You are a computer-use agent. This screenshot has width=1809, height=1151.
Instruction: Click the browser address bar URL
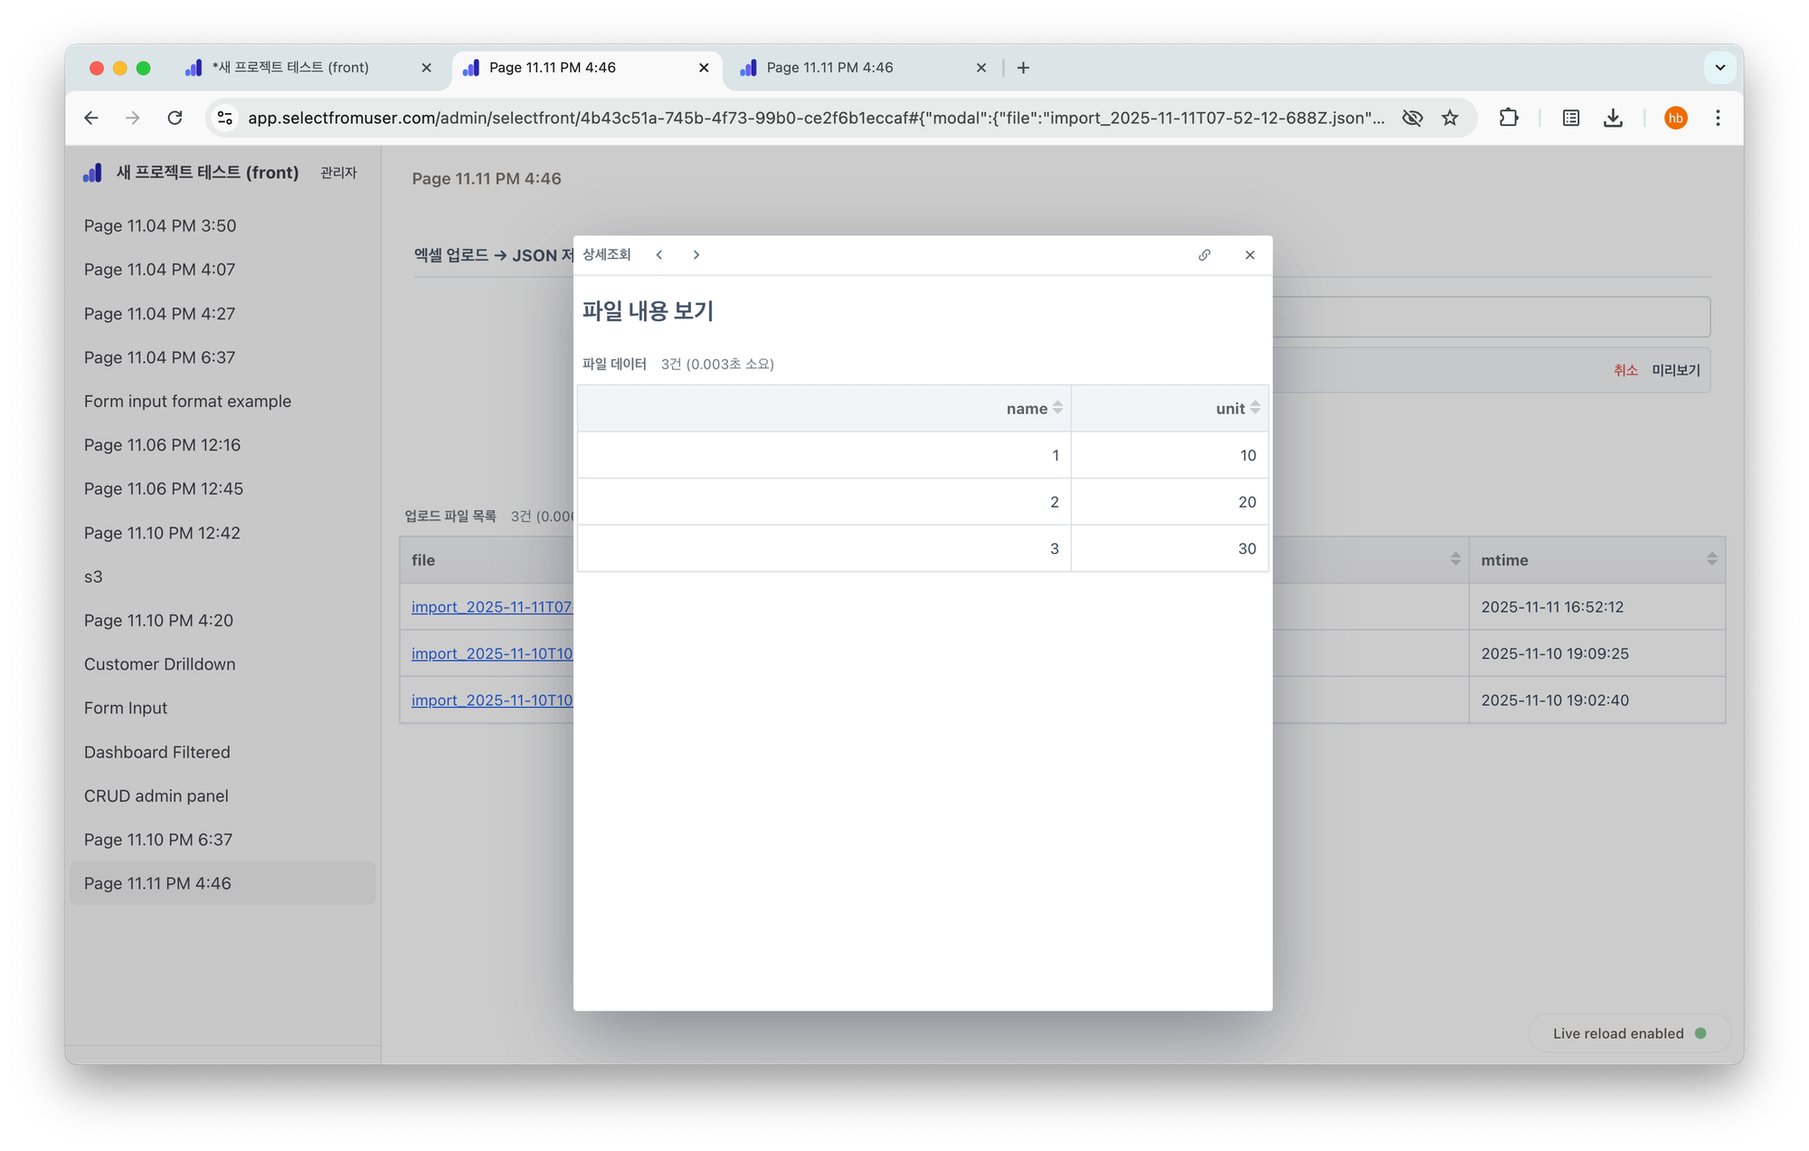point(814,118)
